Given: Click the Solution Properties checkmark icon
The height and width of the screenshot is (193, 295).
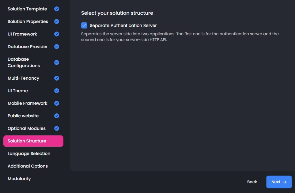Looking at the screenshot, I should (57, 21).
